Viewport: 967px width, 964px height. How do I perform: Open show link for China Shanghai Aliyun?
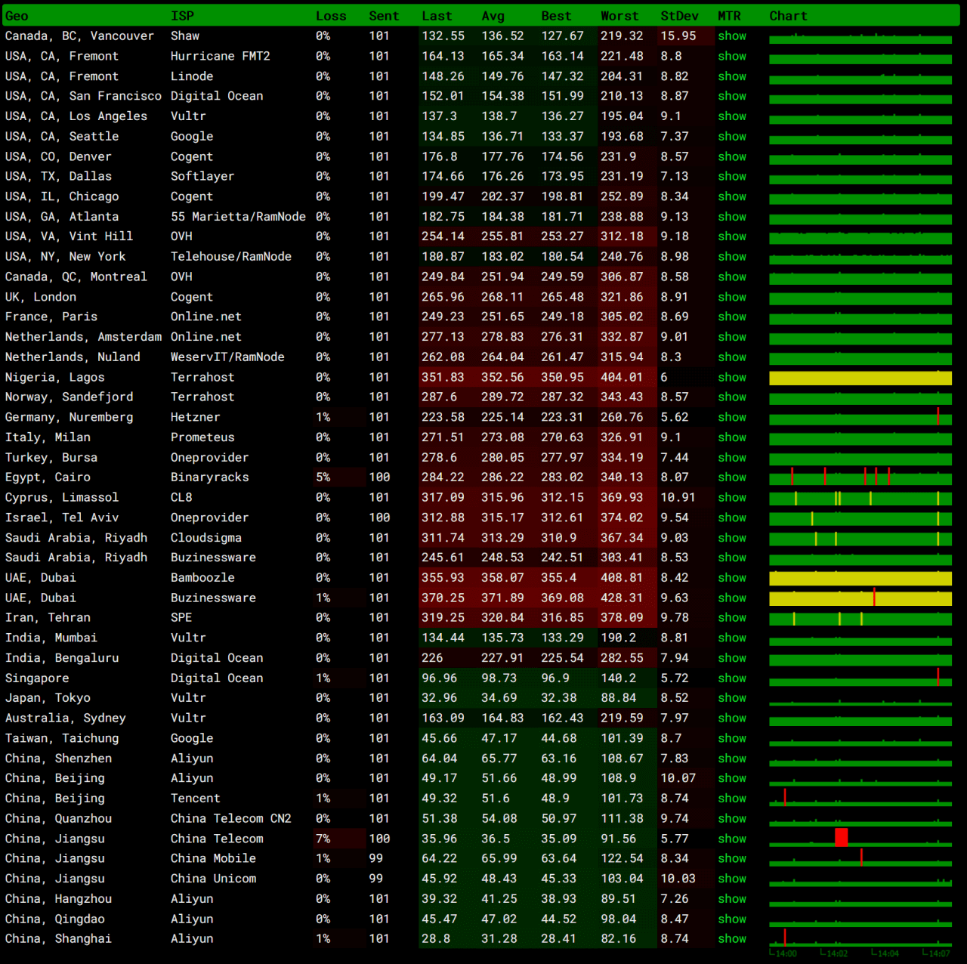coord(732,938)
